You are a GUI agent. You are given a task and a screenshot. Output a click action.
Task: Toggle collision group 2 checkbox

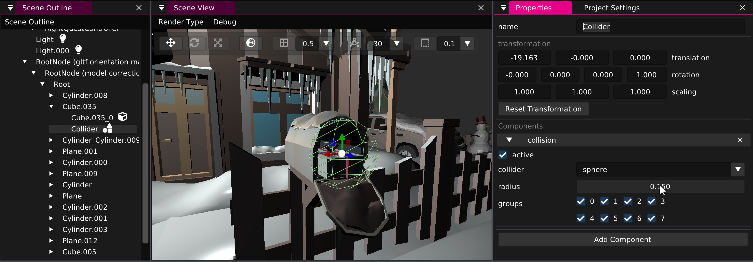628,201
